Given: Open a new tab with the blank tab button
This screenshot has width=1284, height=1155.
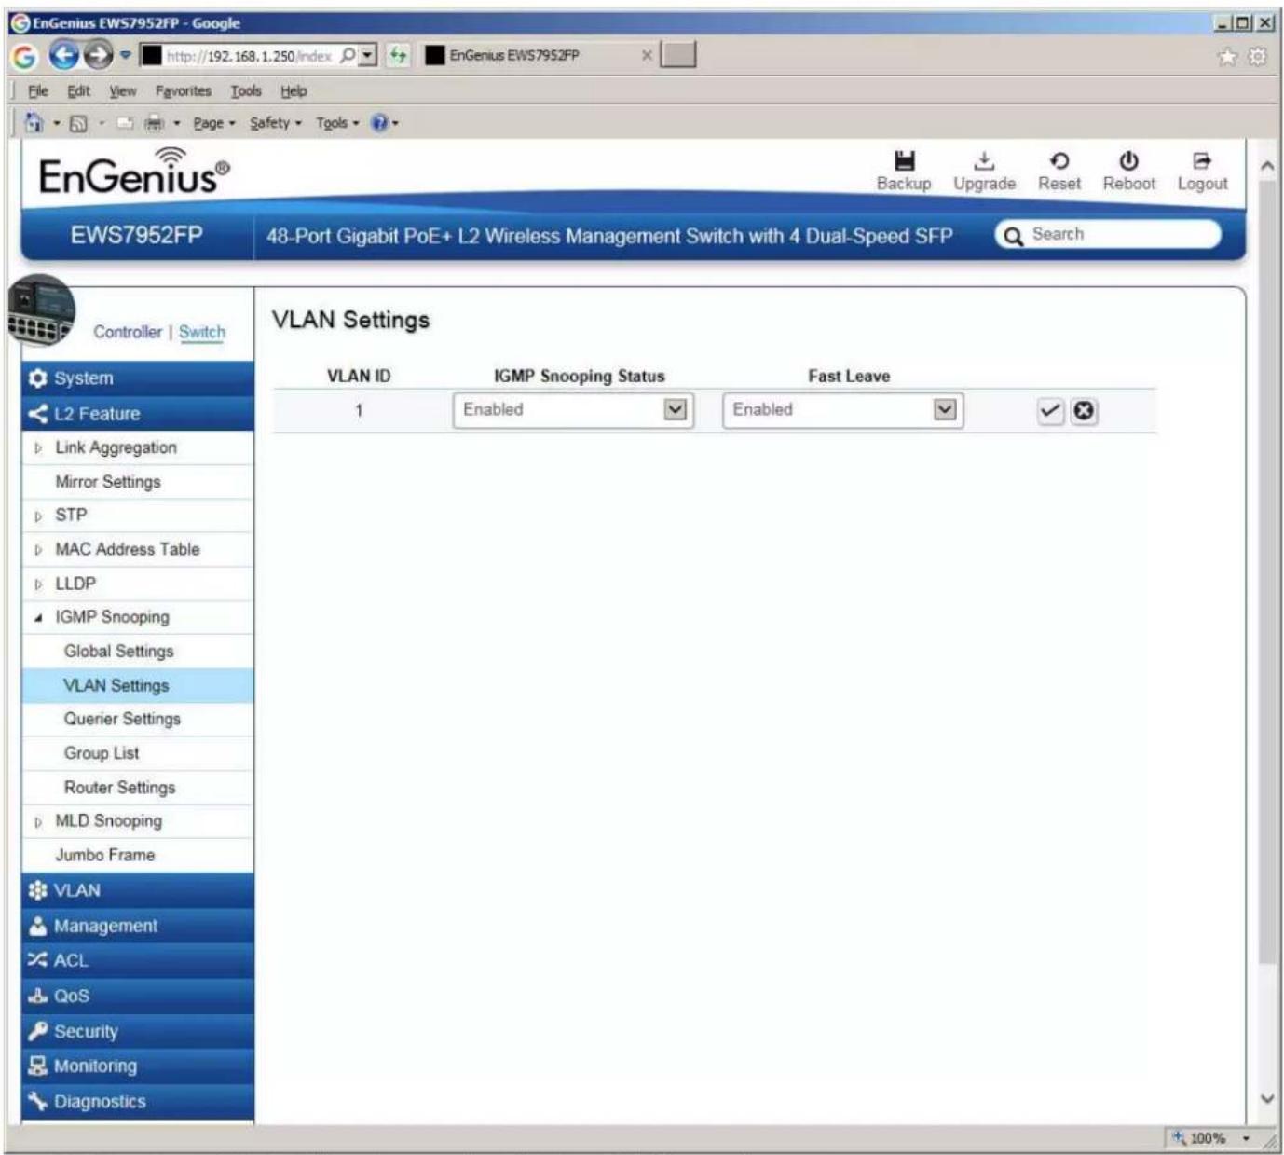Looking at the screenshot, I should 678,55.
